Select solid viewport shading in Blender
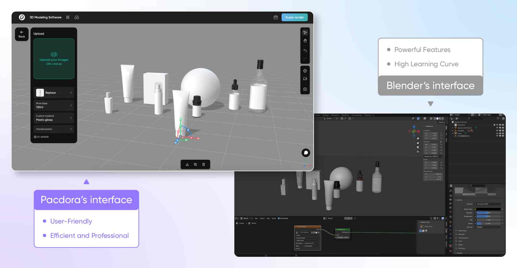Viewport: 517px width, 268px height. point(437,119)
